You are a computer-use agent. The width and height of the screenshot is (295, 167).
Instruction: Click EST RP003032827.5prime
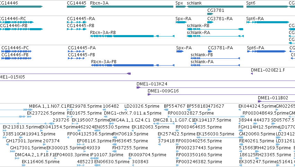click(x=191, y=113)
